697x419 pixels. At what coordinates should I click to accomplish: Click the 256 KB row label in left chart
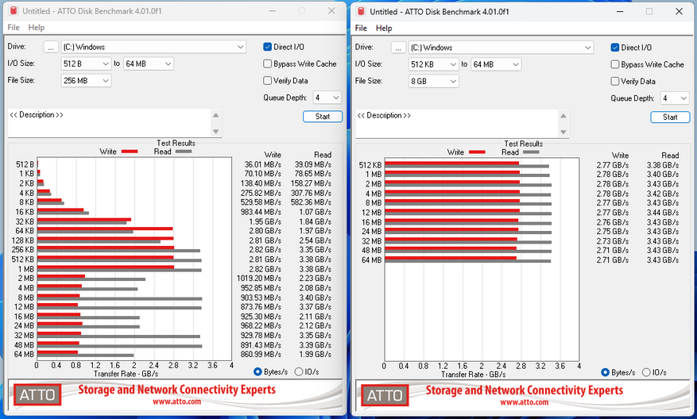coord(23,250)
